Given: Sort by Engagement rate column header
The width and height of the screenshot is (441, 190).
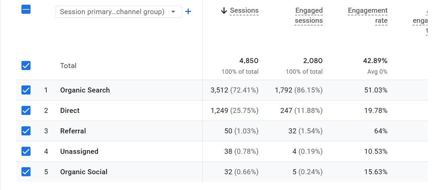Looking at the screenshot, I should point(368,15).
